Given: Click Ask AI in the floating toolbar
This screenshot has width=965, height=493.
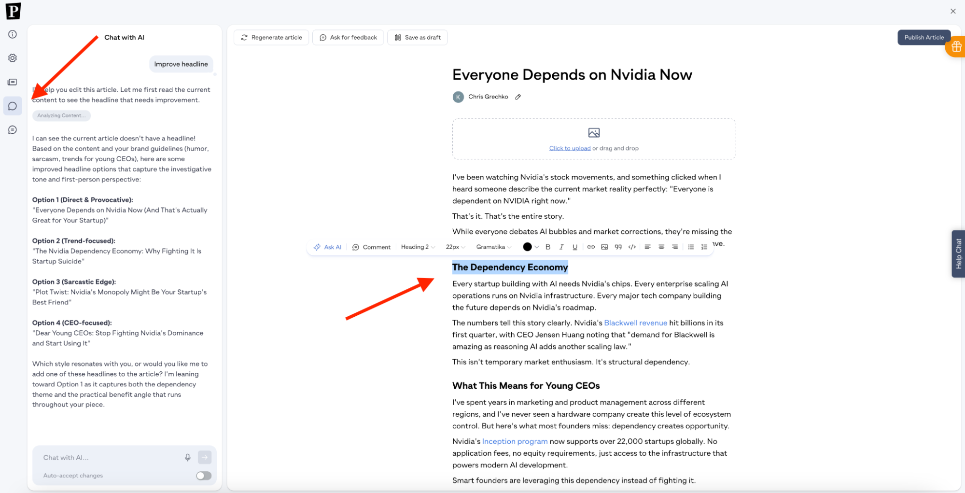Looking at the screenshot, I should 327,247.
